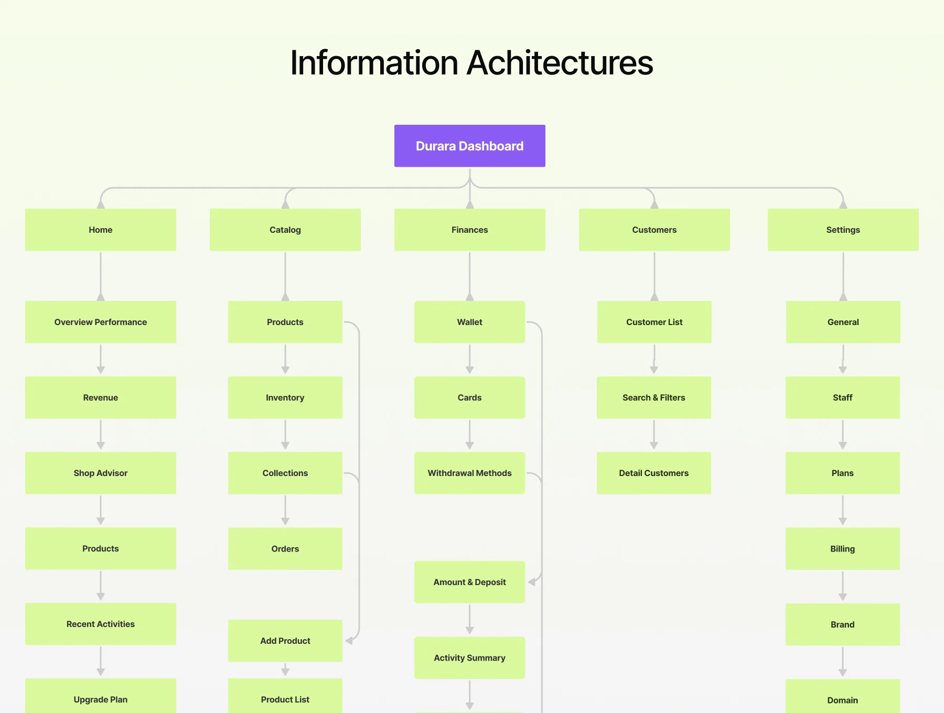The height and width of the screenshot is (713, 944).
Task: Select the Wallet node
Action: (x=469, y=322)
